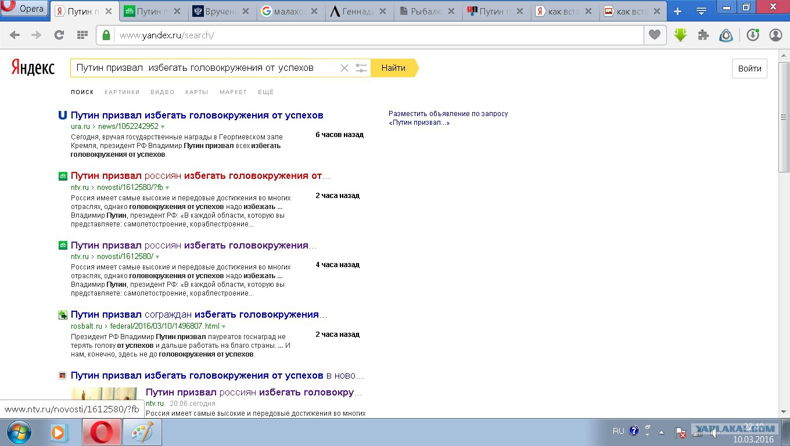Clear the search query with the X
The height and width of the screenshot is (446, 790).
click(344, 68)
